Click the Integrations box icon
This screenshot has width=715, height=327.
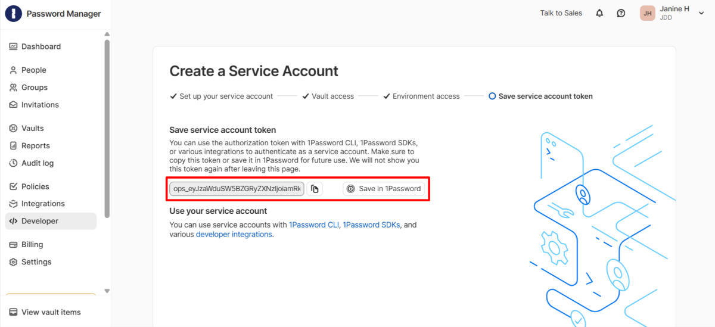point(13,203)
